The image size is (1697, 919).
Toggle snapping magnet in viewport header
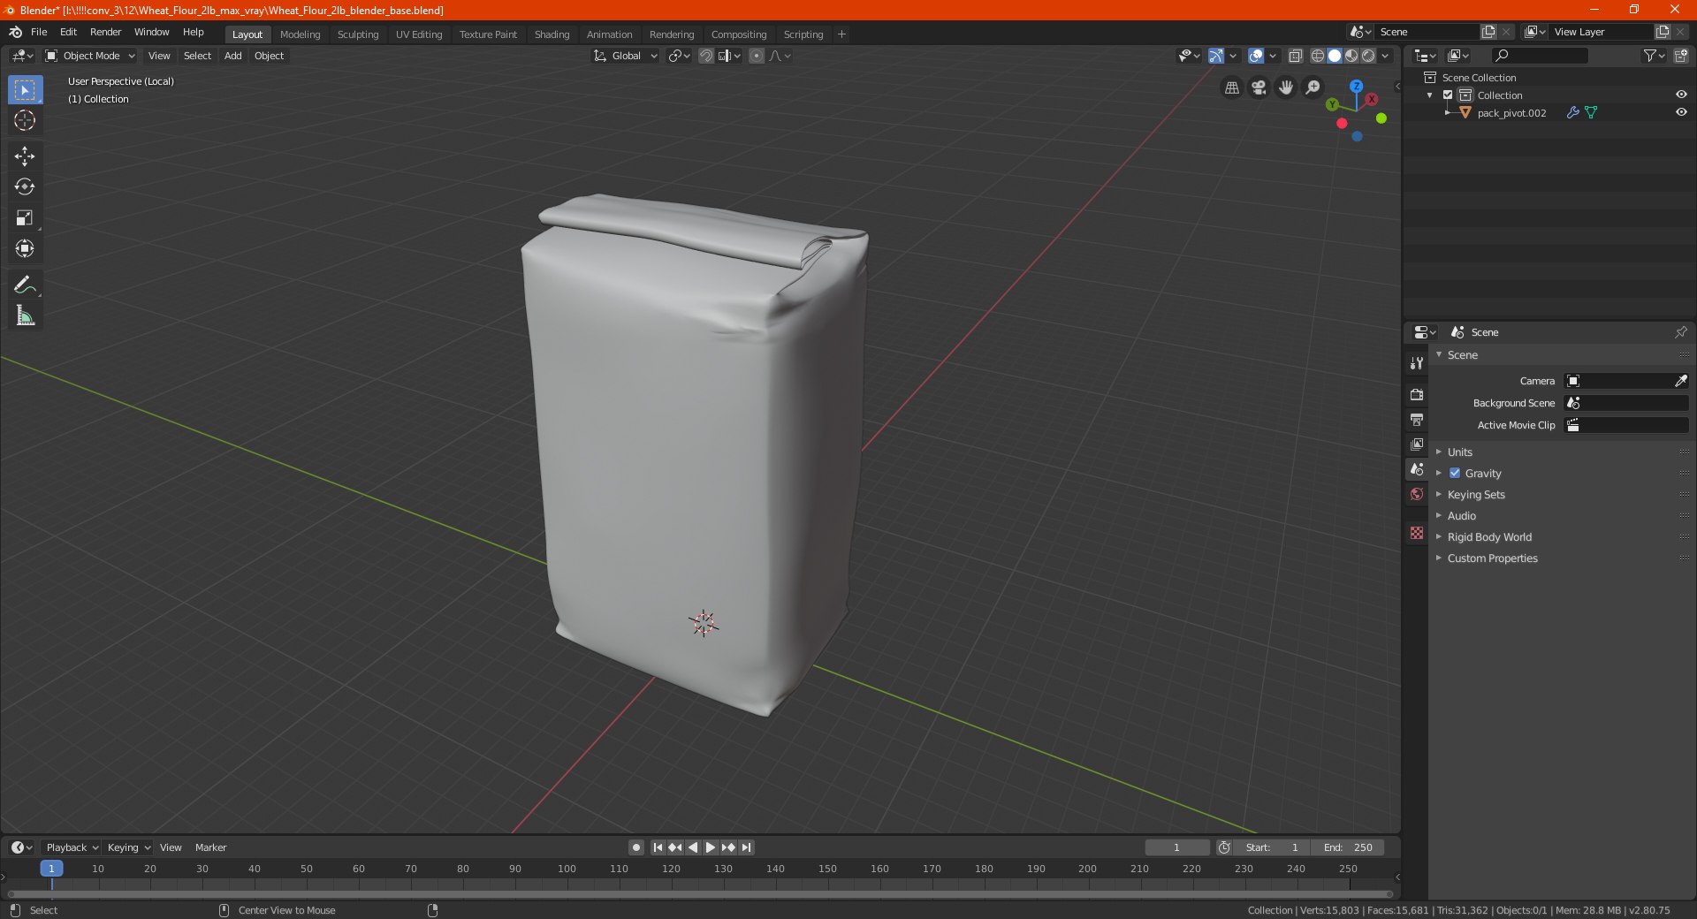pyautogui.click(x=706, y=56)
